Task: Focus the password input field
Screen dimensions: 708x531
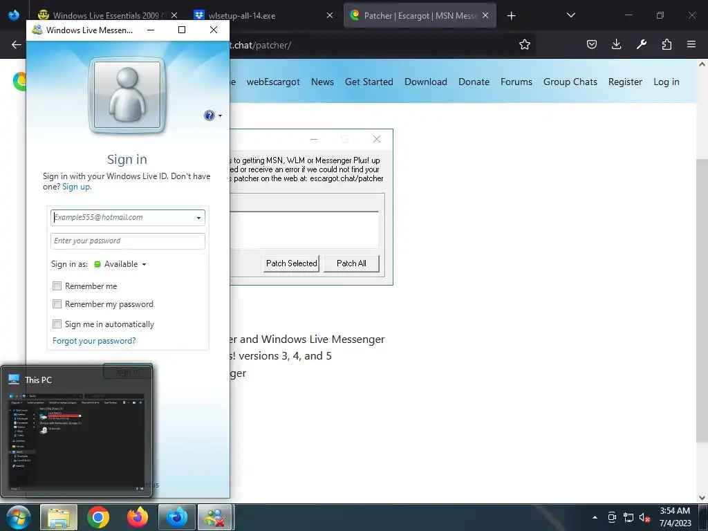Action: (x=128, y=241)
